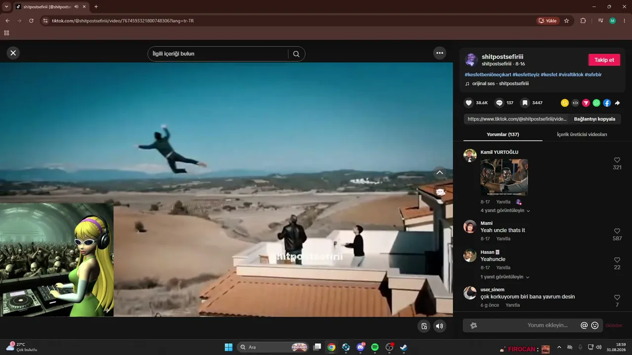Screen dimensions: 632x355
Task: Mute the tab audio in the Chrome tab
Action: click(x=77, y=7)
